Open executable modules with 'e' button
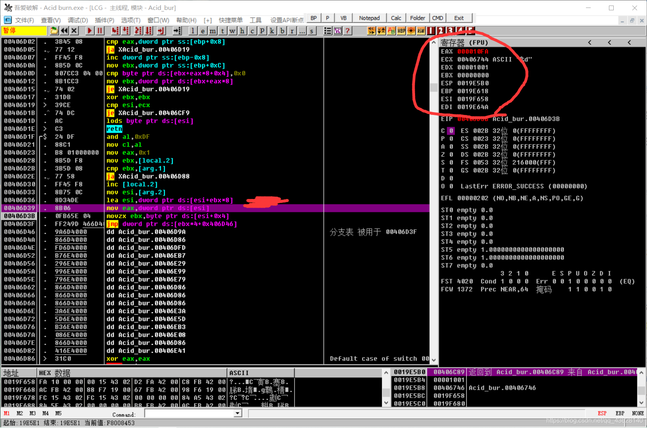This screenshot has width=647, height=428. click(x=203, y=31)
